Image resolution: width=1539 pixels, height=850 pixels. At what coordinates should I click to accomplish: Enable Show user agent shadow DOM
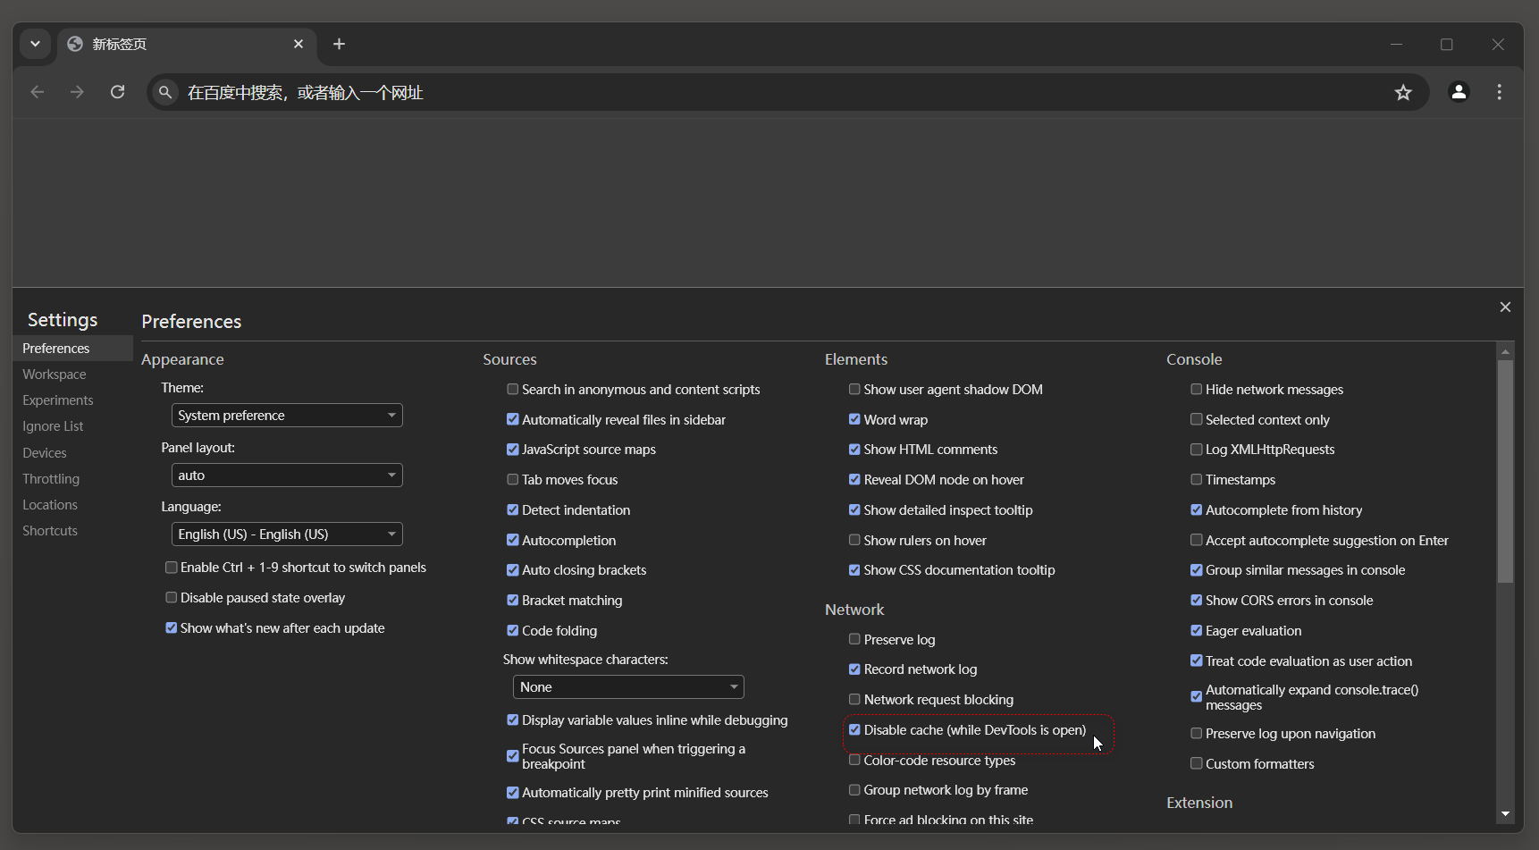tap(854, 390)
